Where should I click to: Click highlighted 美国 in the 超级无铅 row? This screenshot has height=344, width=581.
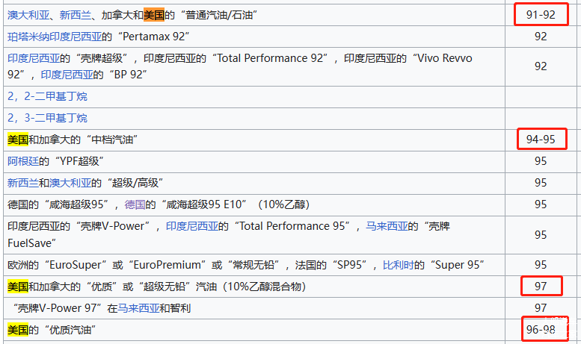click(x=17, y=286)
